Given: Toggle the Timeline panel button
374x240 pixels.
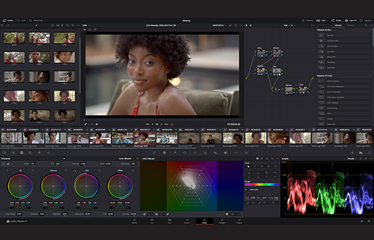Looking at the screenshot, I should coord(308,21).
